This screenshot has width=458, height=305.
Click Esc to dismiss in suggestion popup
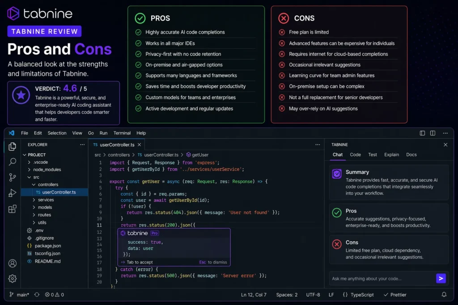point(213,262)
